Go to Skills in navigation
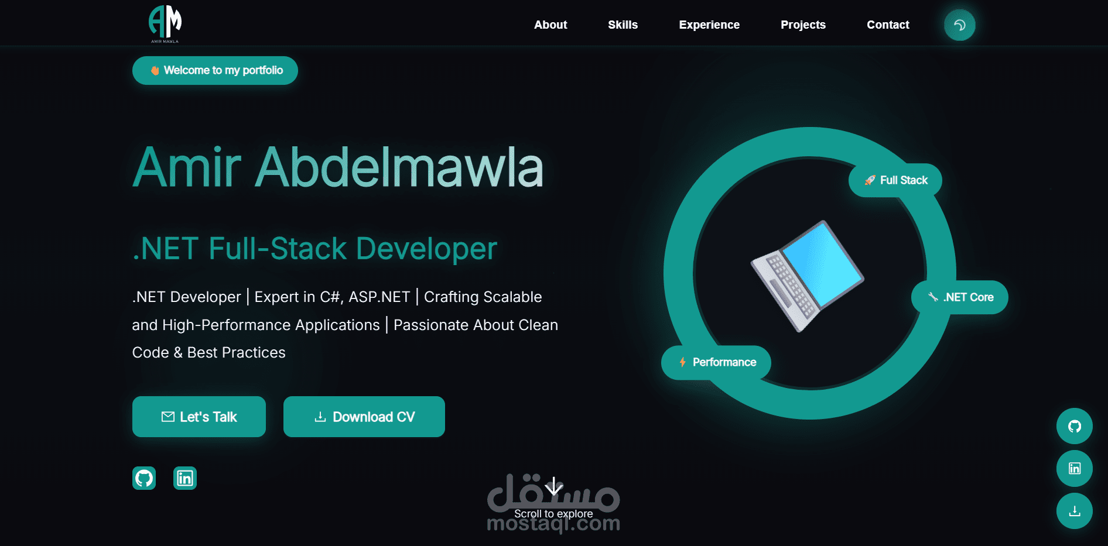This screenshot has height=546, width=1108. tap(623, 25)
